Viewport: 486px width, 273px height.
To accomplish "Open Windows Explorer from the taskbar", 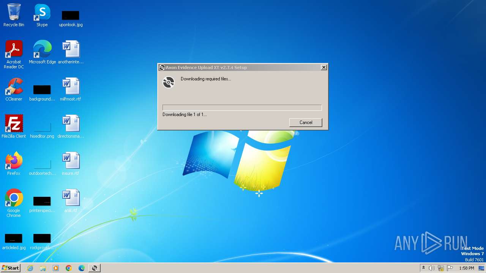I will 43,268.
